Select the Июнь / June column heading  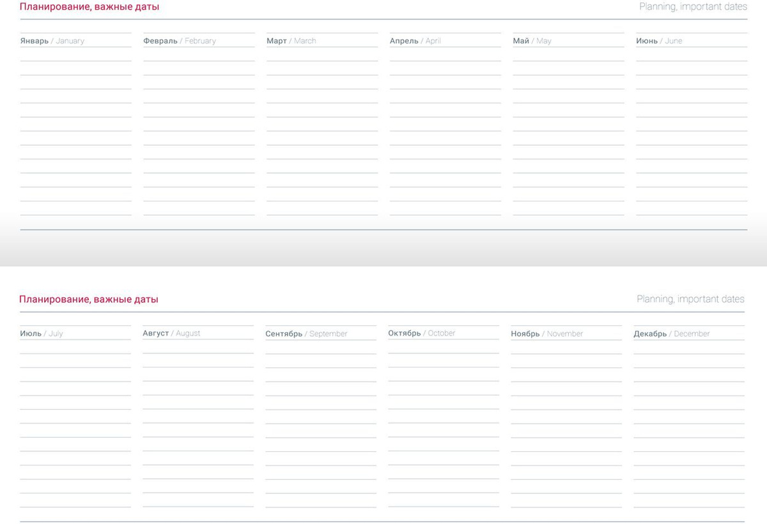659,41
